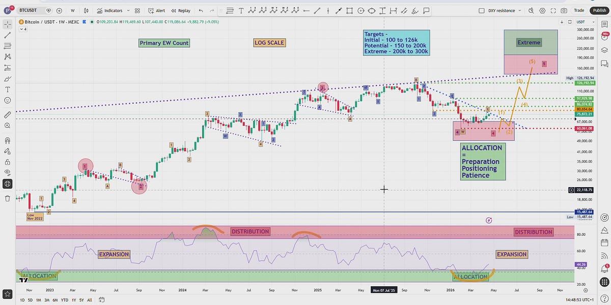Select the crosshair cursor tool

pyautogui.click(x=7, y=24)
